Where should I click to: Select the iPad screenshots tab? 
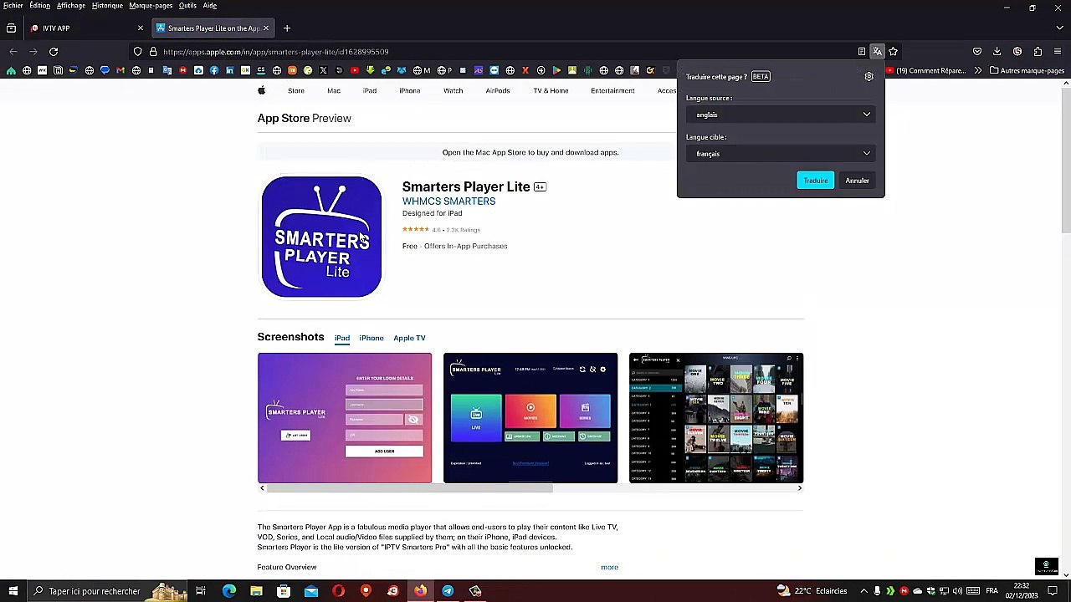tap(342, 338)
